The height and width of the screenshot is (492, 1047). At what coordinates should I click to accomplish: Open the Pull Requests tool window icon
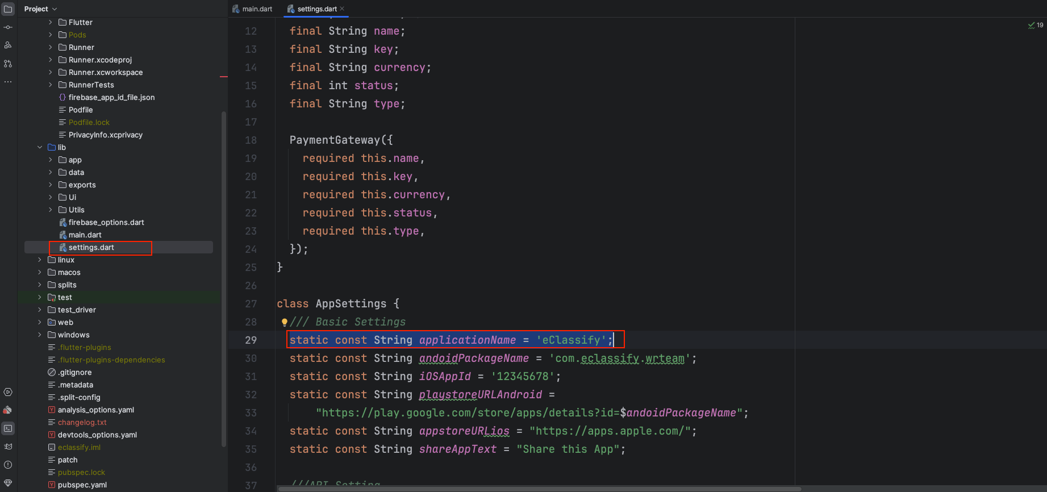8,64
